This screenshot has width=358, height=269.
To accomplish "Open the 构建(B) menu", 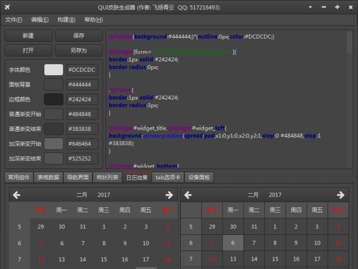I will [67, 20].
